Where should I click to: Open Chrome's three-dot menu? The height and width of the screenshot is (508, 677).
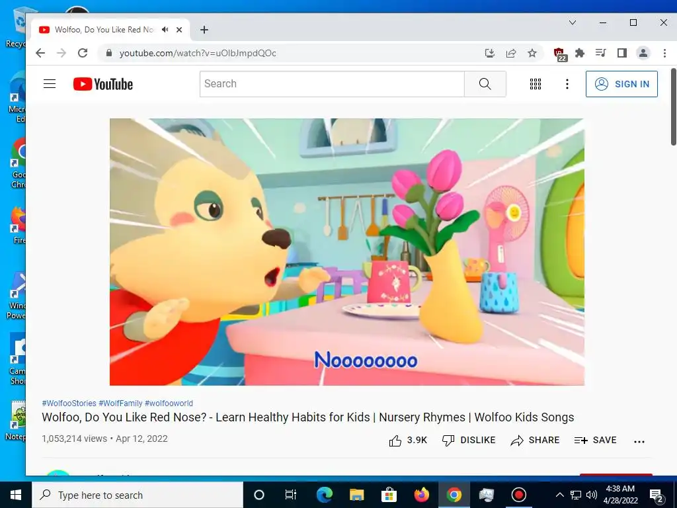pos(664,53)
